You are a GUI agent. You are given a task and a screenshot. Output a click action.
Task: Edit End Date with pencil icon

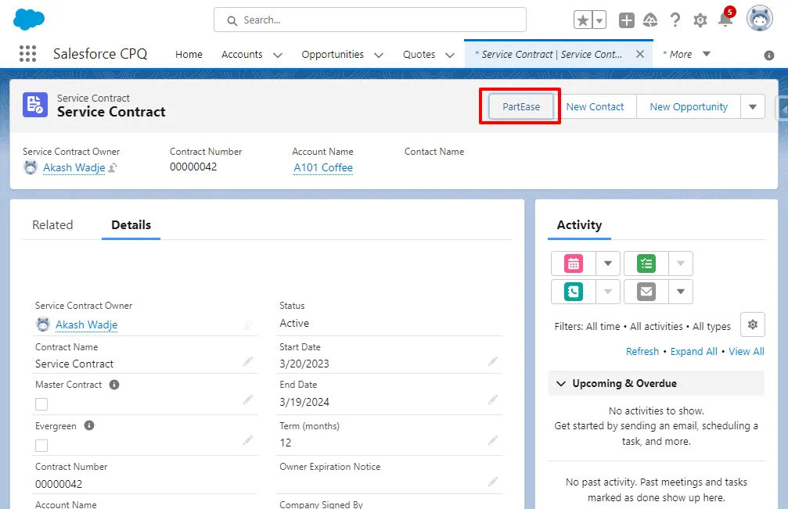click(x=492, y=400)
